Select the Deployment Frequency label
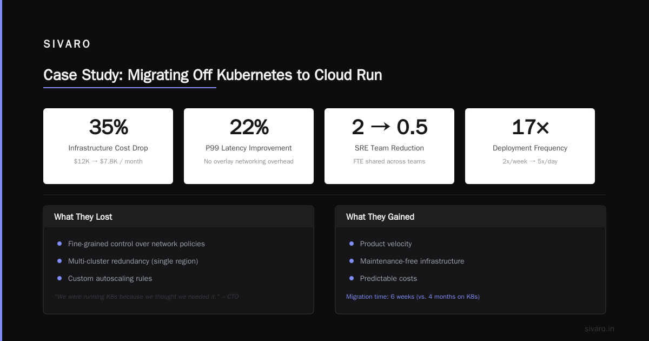Viewport: 649px width, 341px height. click(x=530, y=148)
